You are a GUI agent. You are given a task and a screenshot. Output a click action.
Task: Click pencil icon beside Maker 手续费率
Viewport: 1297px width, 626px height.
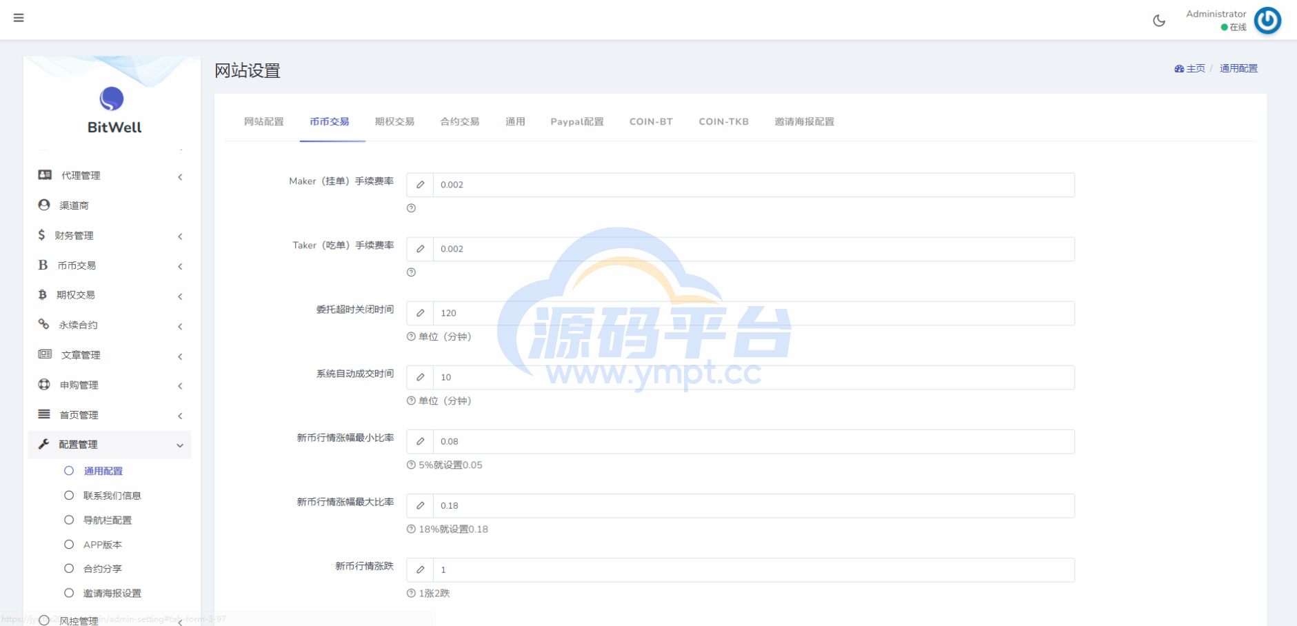pos(420,185)
